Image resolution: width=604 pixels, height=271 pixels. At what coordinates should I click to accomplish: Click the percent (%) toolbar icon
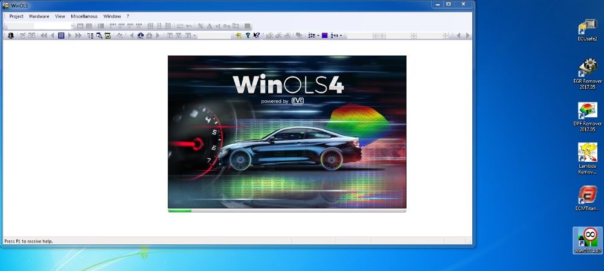(201, 26)
